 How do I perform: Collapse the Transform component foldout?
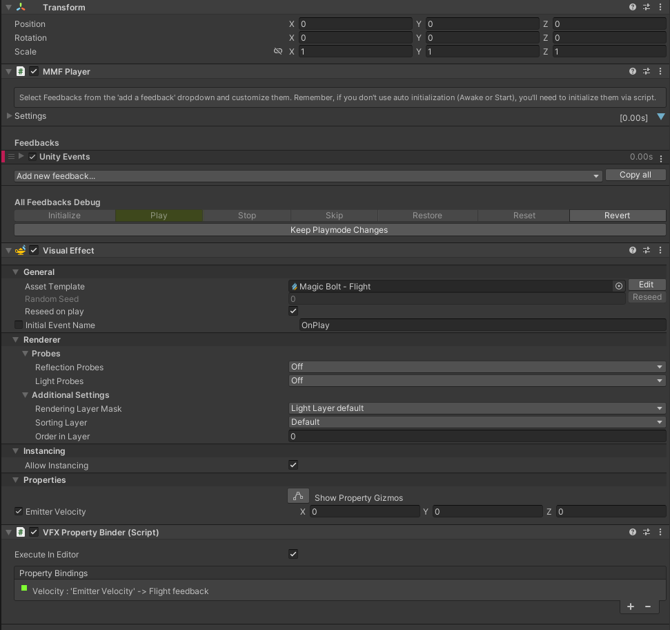(8, 8)
